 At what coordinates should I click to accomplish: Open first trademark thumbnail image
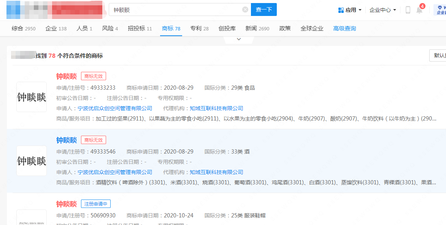pyautogui.click(x=32, y=97)
